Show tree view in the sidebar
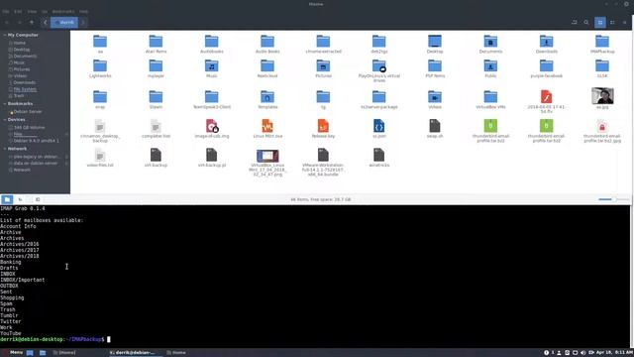This screenshot has height=357, width=634. pos(20,199)
